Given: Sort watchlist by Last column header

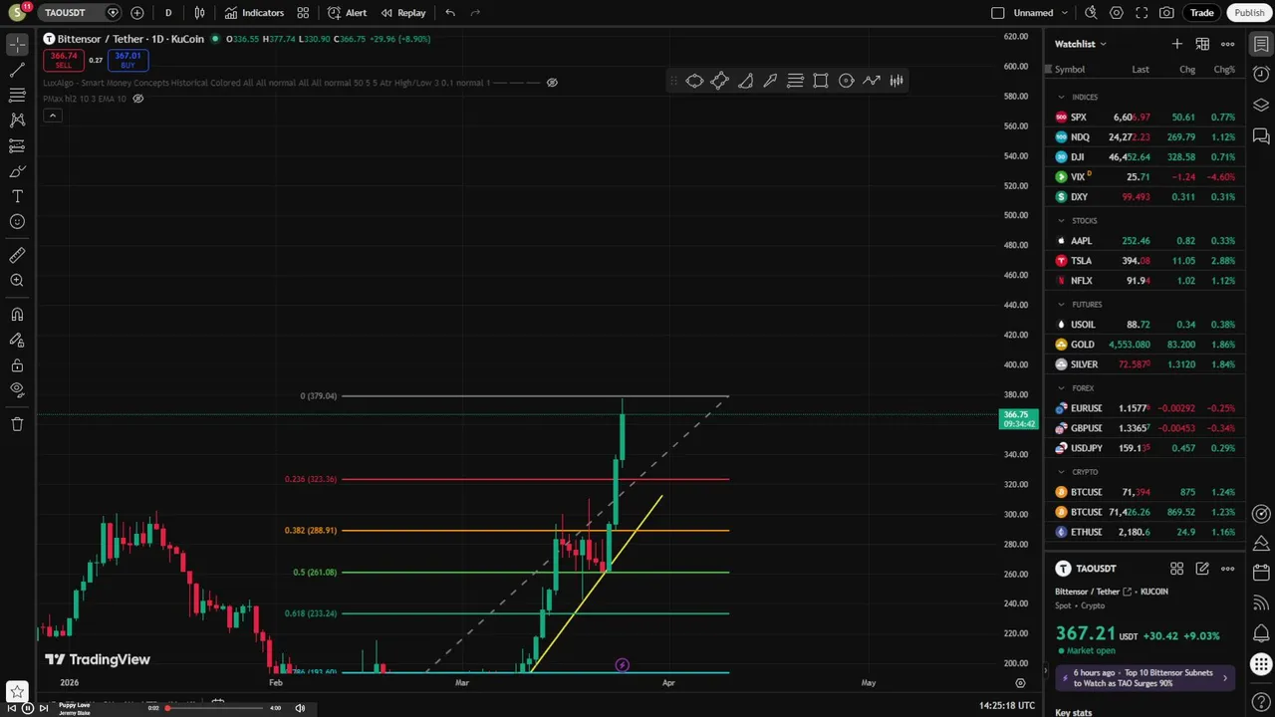Looking at the screenshot, I should coord(1141,70).
